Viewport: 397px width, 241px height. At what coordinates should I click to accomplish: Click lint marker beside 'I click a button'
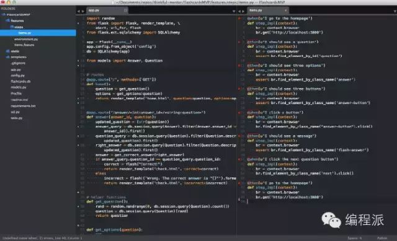(x=239, y=112)
